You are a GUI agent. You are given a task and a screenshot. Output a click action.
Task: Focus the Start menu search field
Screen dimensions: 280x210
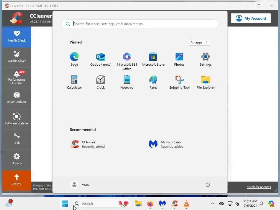[140, 24]
